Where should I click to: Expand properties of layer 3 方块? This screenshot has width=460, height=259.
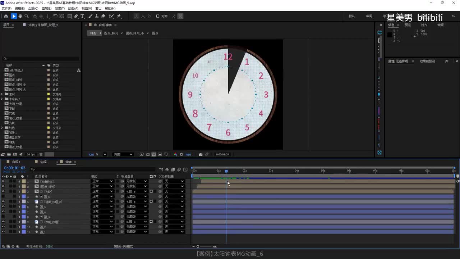(19, 192)
